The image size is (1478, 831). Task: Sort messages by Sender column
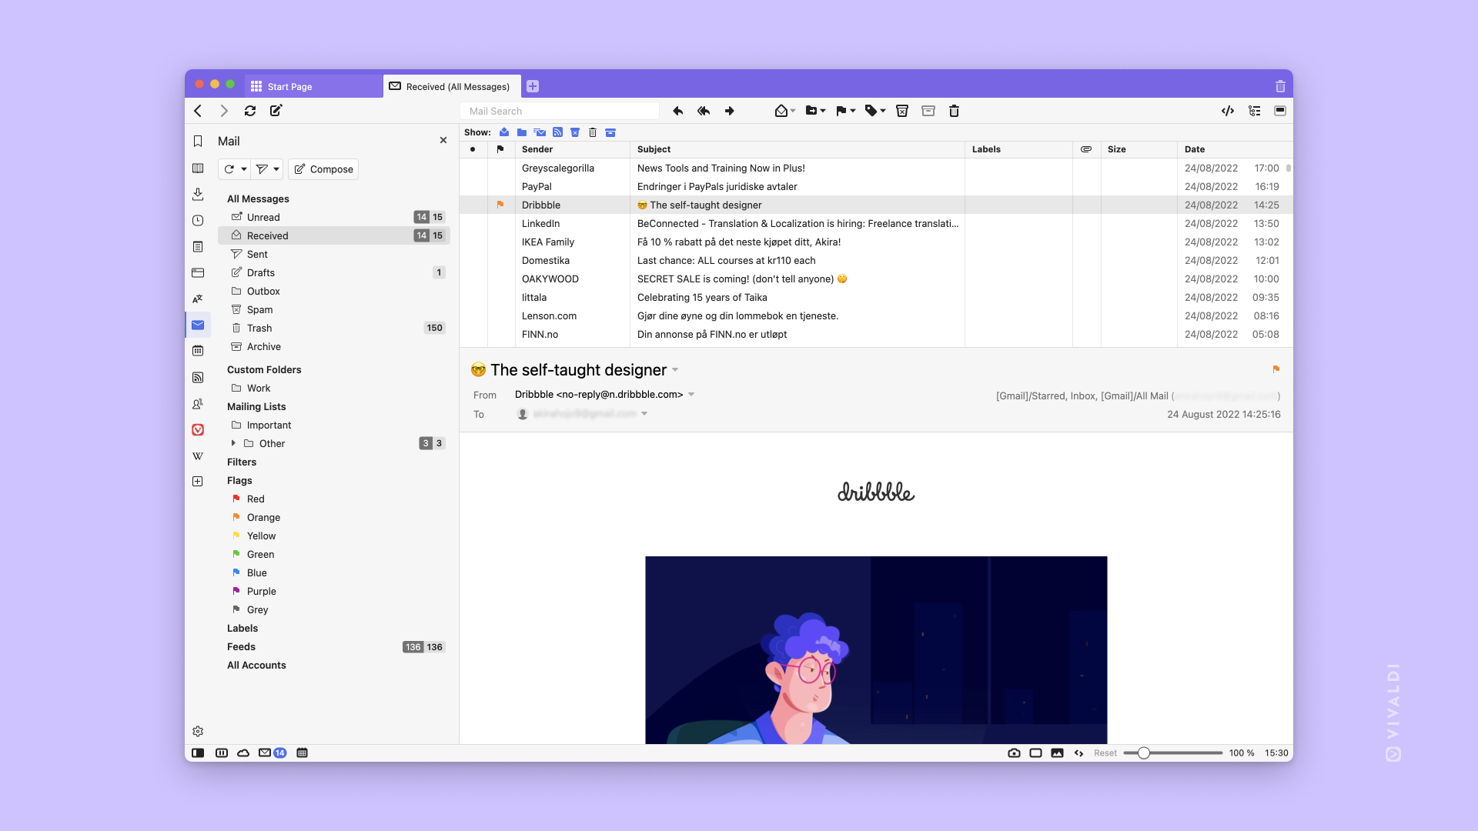point(572,149)
